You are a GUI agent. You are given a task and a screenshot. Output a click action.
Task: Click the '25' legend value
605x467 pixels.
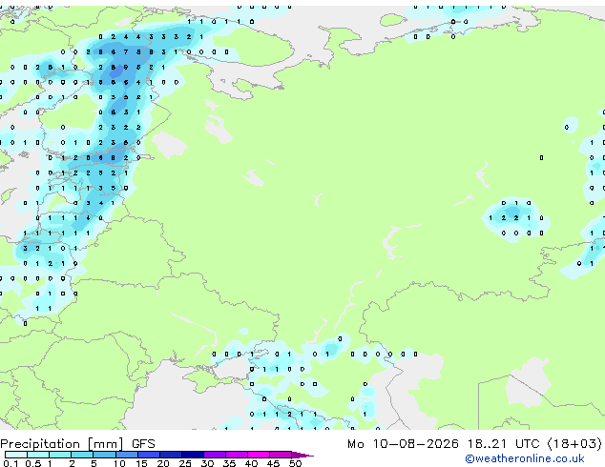click(x=185, y=463)
